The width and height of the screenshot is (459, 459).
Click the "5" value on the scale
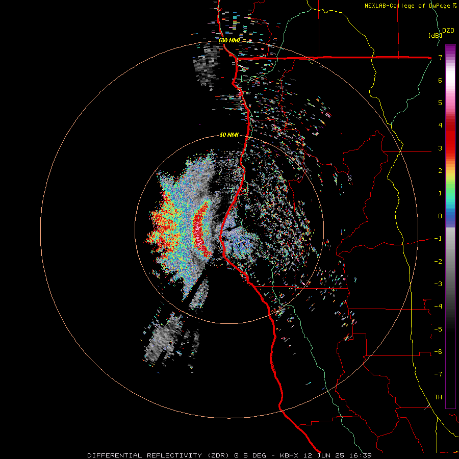pos(440,103)
